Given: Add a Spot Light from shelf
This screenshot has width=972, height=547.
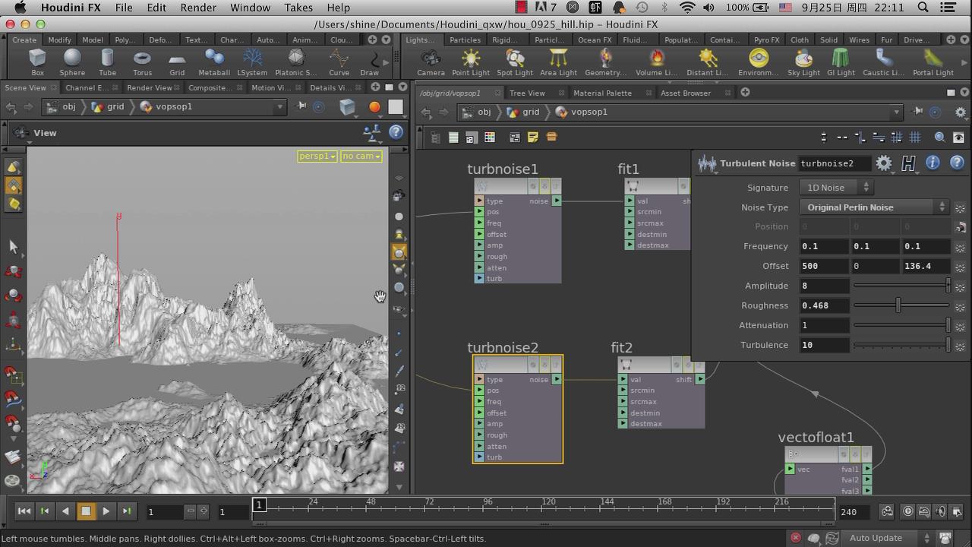Looking at the screenshot, I should point(515,62).
